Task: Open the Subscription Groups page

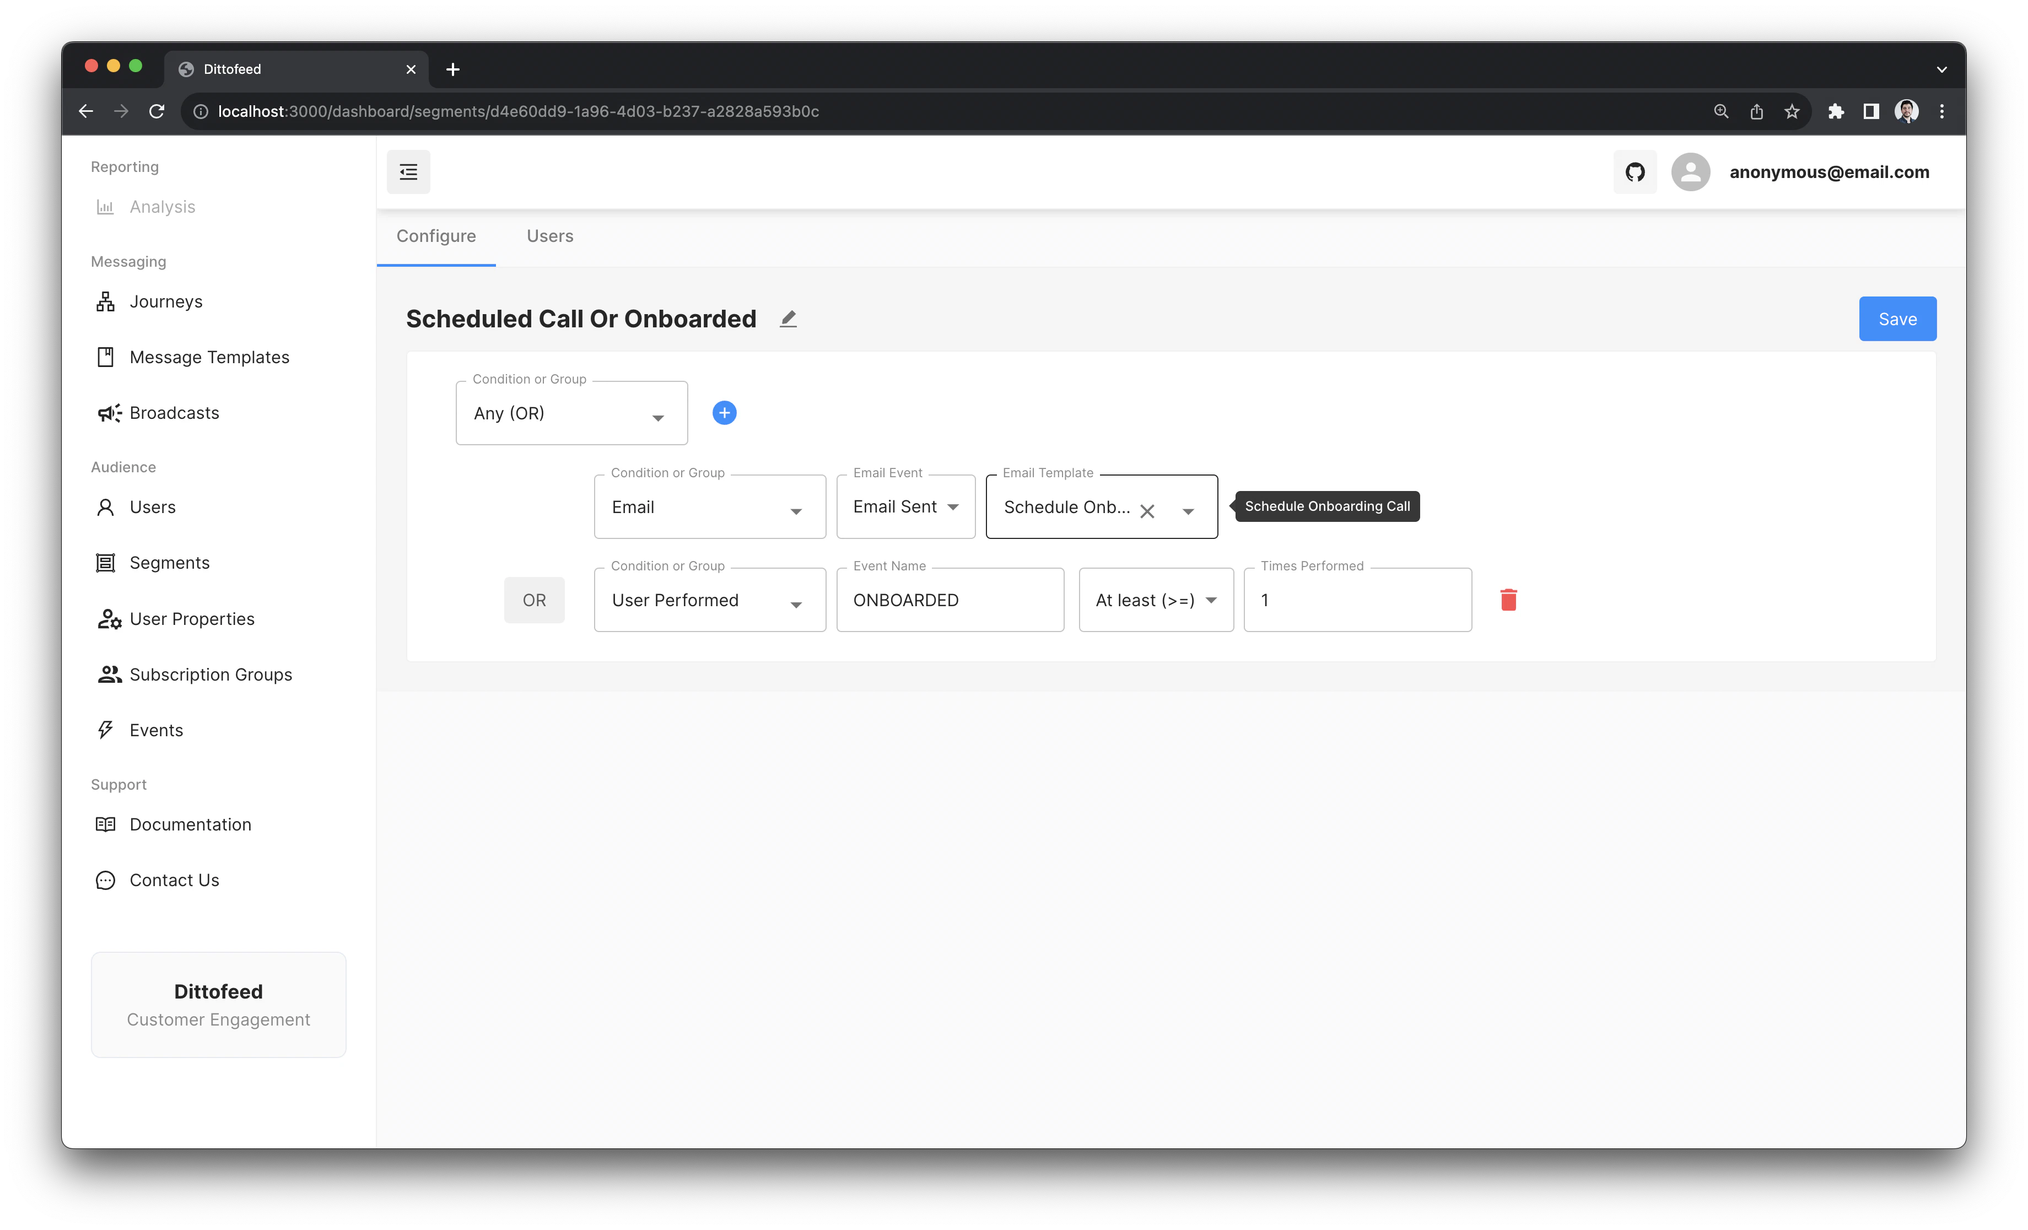Action: click(211, 675)
